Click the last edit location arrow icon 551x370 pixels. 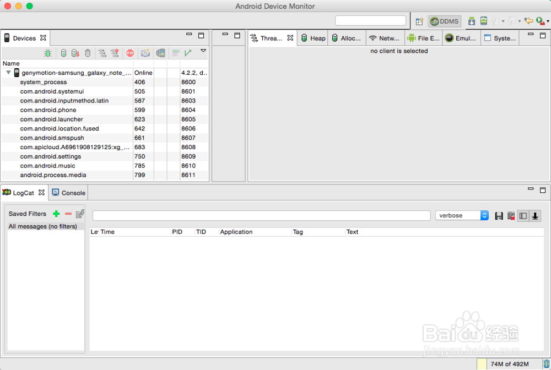[528, 21]
